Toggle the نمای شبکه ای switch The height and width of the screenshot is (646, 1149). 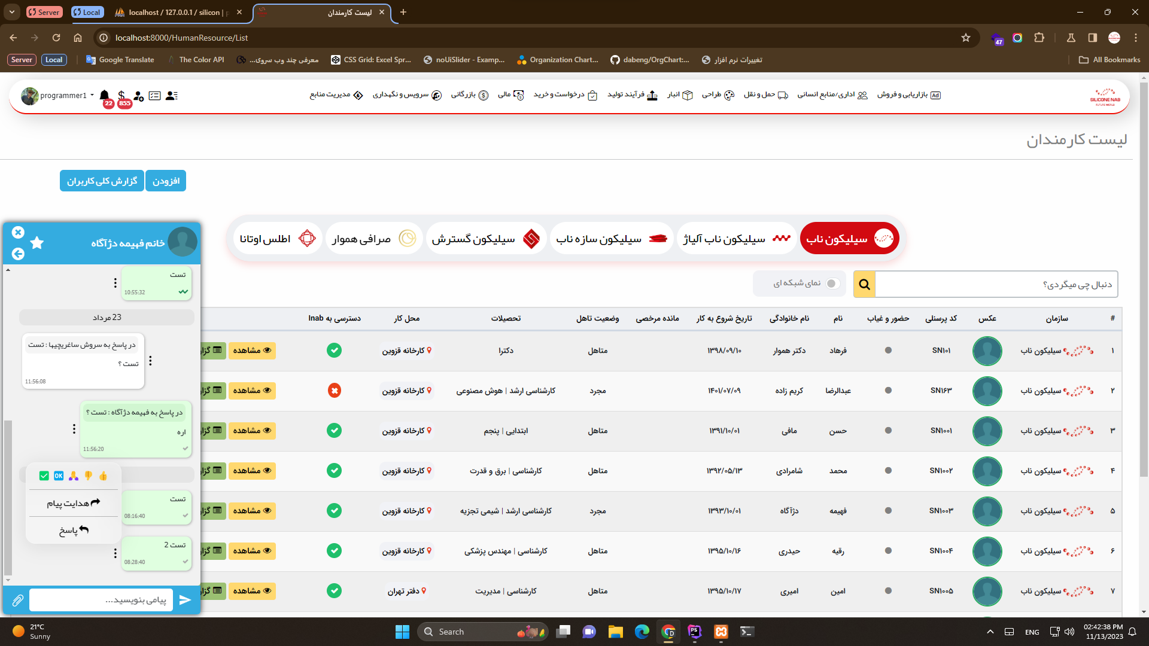pos(831,284)
